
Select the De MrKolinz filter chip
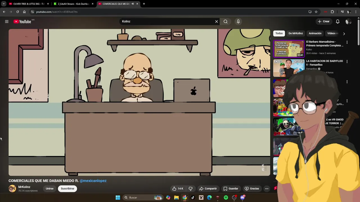[296, 33]
